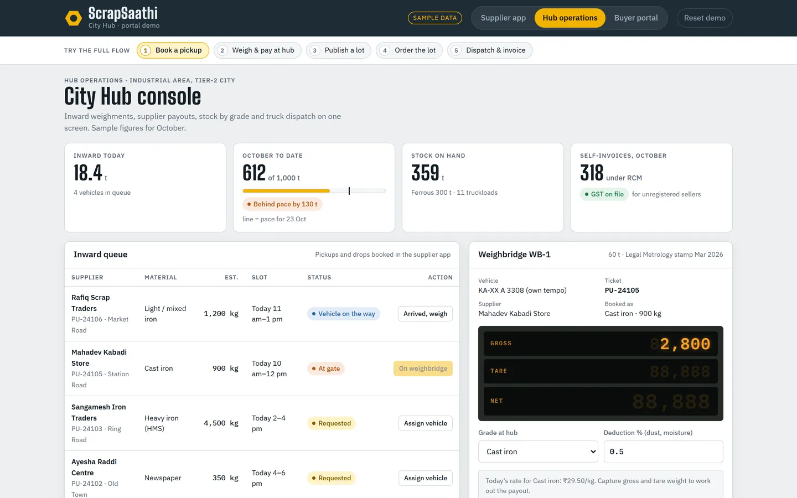Click the GST on file status badge
This screenshot has height=498, width=797.
tap(604, 194)
